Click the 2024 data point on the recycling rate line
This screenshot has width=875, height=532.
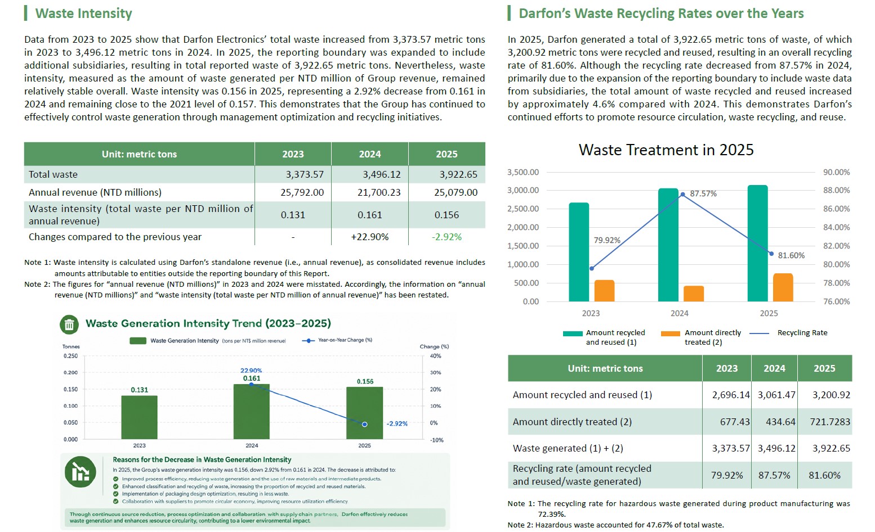point(682,195)
